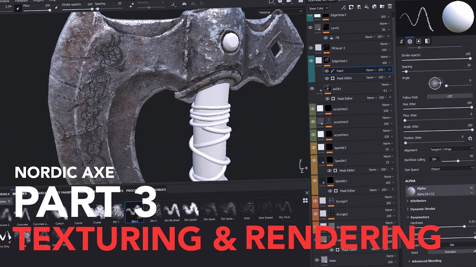This screenshot has width=476, height=267.
Task: Add a new paint layer icon
Action: [360, 6]
